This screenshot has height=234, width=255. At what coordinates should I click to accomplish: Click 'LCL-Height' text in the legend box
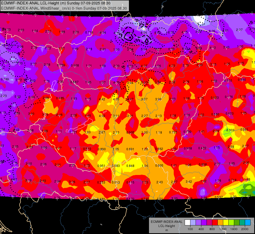point(166,226)
